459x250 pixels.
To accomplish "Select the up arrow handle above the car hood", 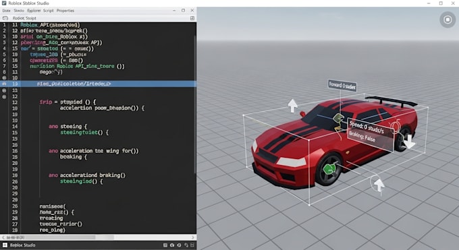I will click(x=292, y=106).
